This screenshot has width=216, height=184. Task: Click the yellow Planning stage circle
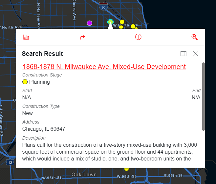25,82
